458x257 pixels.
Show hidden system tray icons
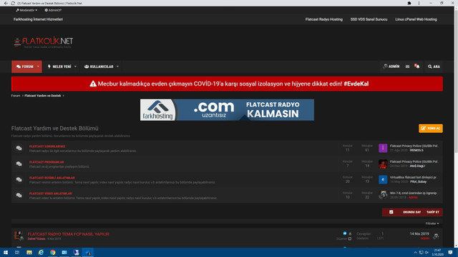[415, 252]
